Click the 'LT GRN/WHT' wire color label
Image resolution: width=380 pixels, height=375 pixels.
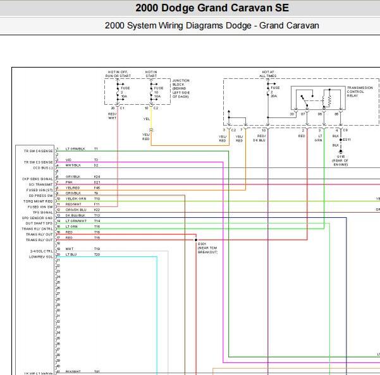(76, 221)
